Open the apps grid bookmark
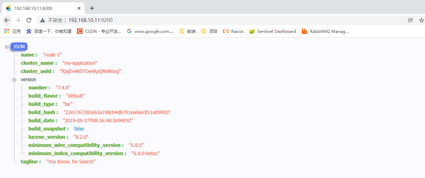The width and height of the screenshot is (425, 178). pyautogui.click(x=12, y=31)
